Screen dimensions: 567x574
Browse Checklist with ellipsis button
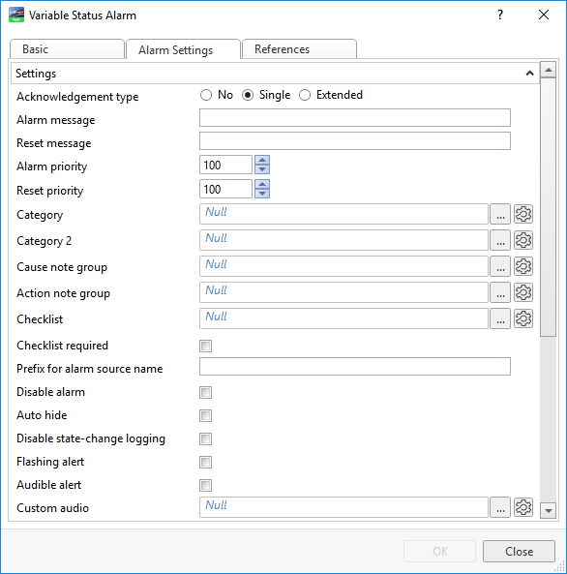[x=500, y=318]
